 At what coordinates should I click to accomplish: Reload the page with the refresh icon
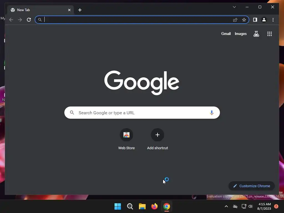tap(29, 20)
